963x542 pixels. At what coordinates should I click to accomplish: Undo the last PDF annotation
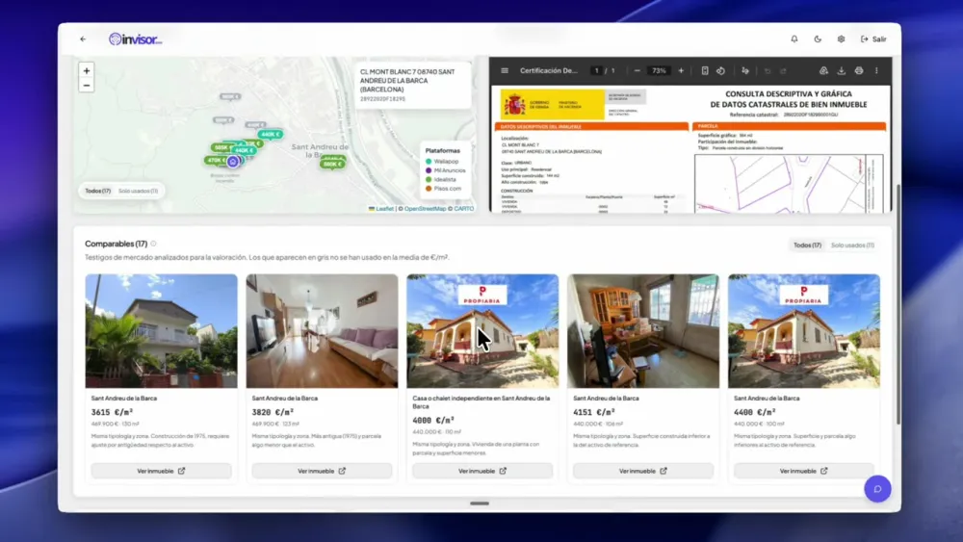coord(768,70)
